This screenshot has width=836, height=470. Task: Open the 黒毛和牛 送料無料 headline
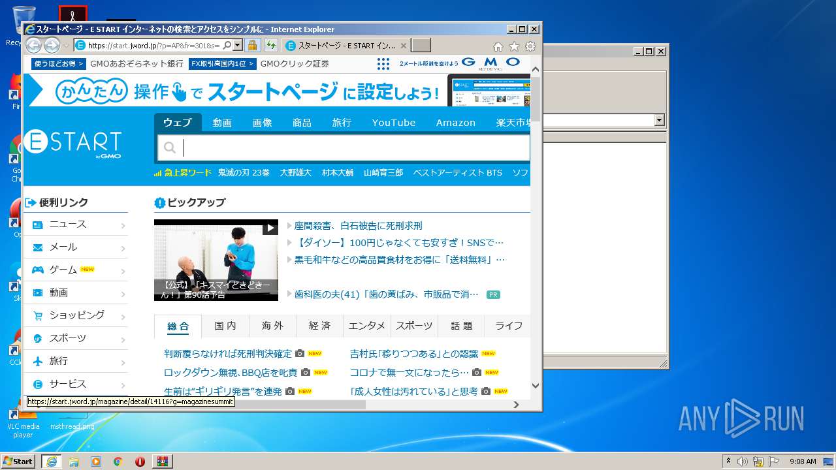pos(400,260)
